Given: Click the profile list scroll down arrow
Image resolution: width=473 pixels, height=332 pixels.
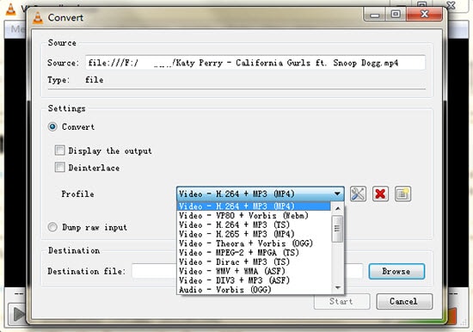Looking at the screenshot, I should coord(338,287).
